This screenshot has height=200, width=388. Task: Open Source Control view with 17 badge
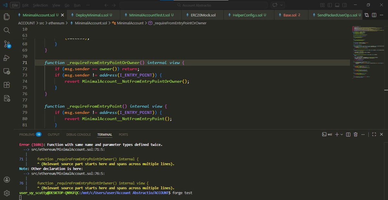click(6, 44)
